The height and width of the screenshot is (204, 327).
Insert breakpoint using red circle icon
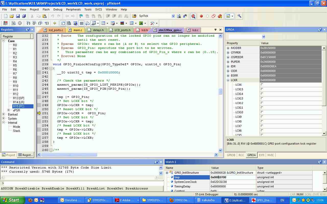201,16
